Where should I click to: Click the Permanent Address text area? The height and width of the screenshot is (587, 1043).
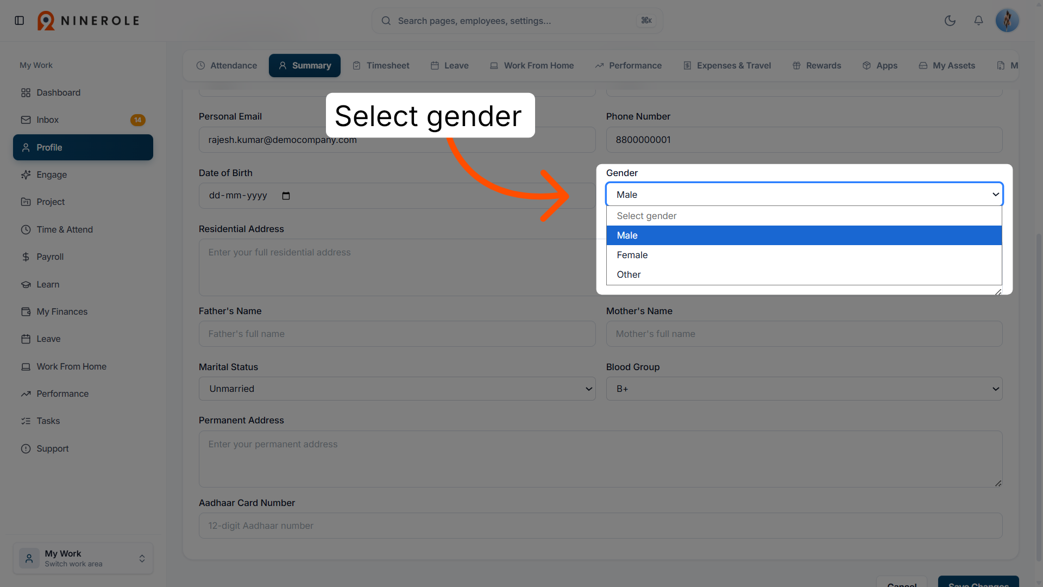pyautogui.click(x=600, y=459)
